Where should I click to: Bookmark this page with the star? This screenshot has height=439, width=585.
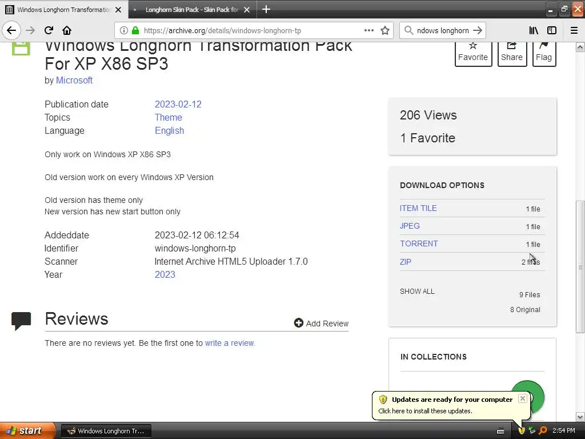pos(385,30)
